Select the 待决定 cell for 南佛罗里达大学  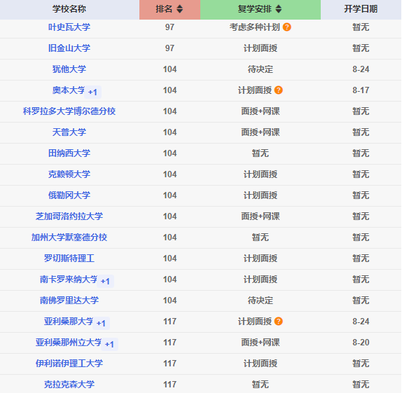[x=261, y=300]
